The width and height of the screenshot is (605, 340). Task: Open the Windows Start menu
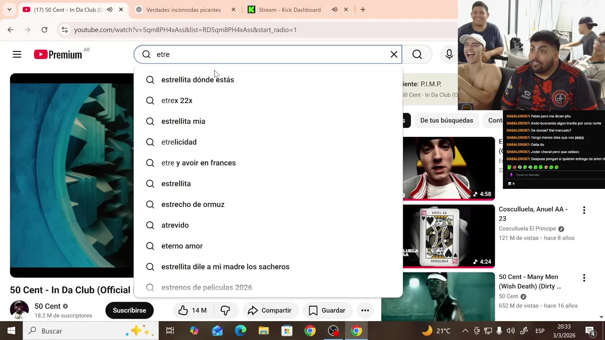coord(11,331)
